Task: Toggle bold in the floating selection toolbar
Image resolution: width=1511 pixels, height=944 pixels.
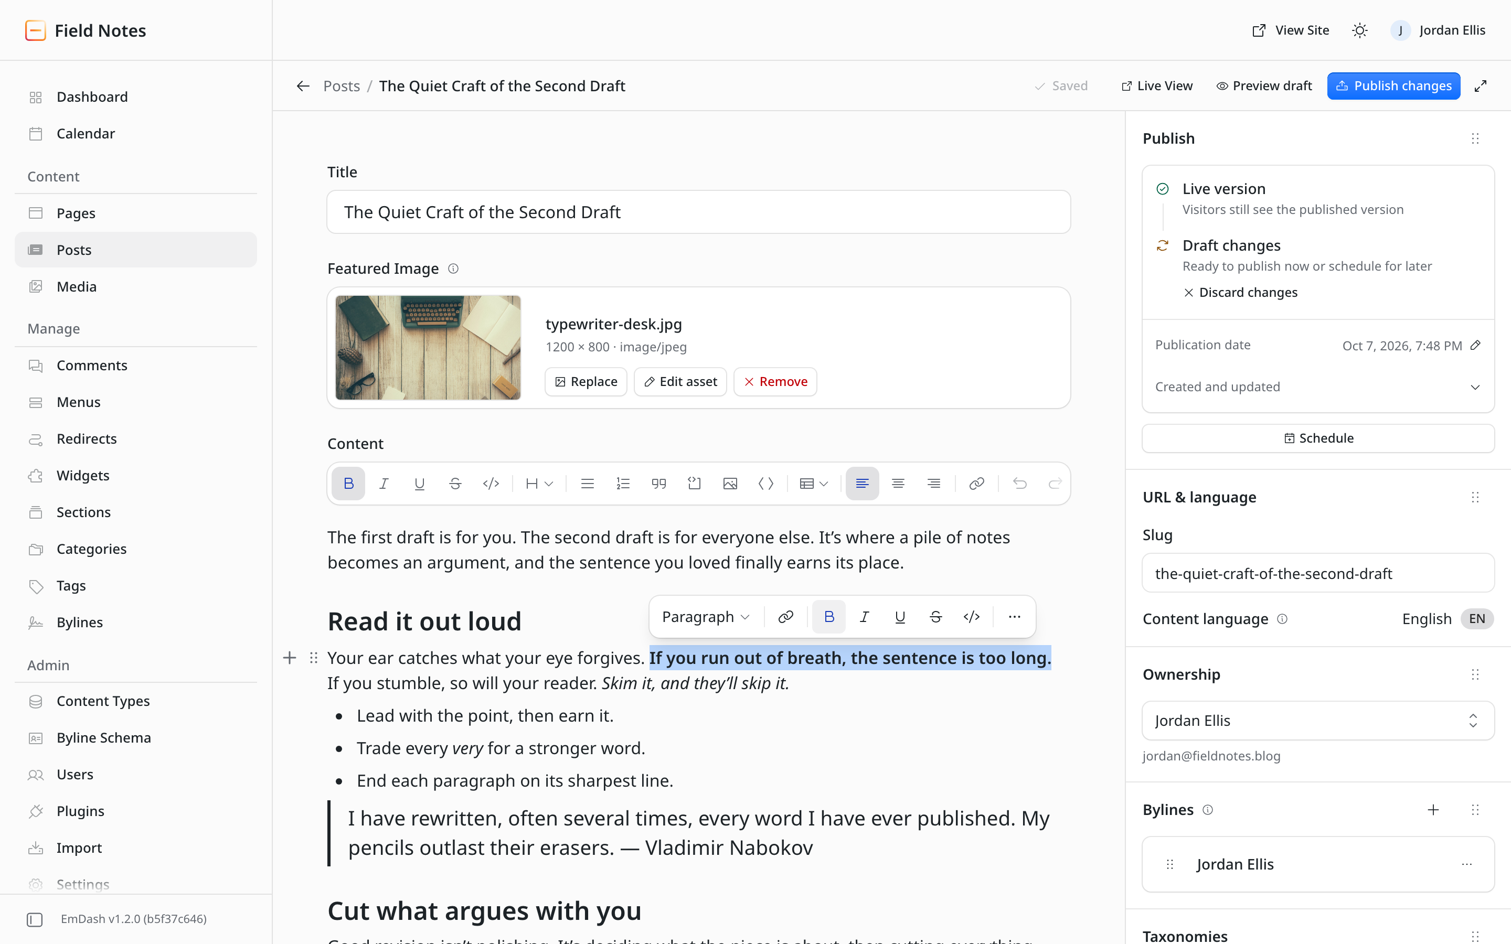Action: pyautogui.click(x=828, y=617)
